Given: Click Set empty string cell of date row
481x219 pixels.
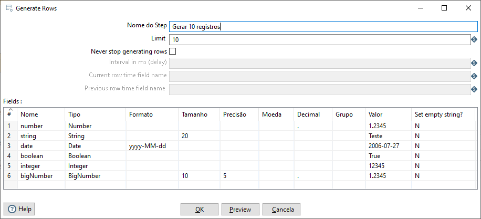Looking at the screenshot, I should pos(444,146).
